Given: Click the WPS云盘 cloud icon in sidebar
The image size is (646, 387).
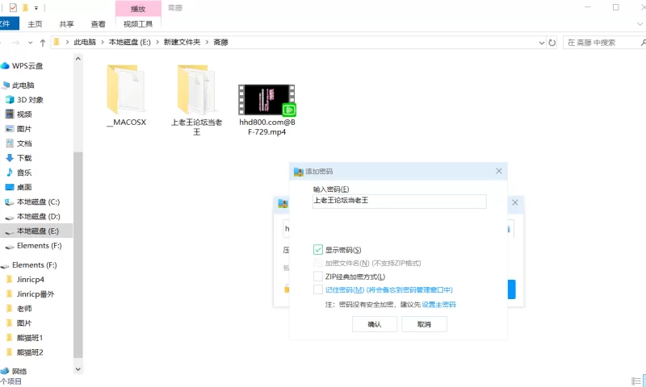Looking at the screenshot, I should click(x=6, y=66).
